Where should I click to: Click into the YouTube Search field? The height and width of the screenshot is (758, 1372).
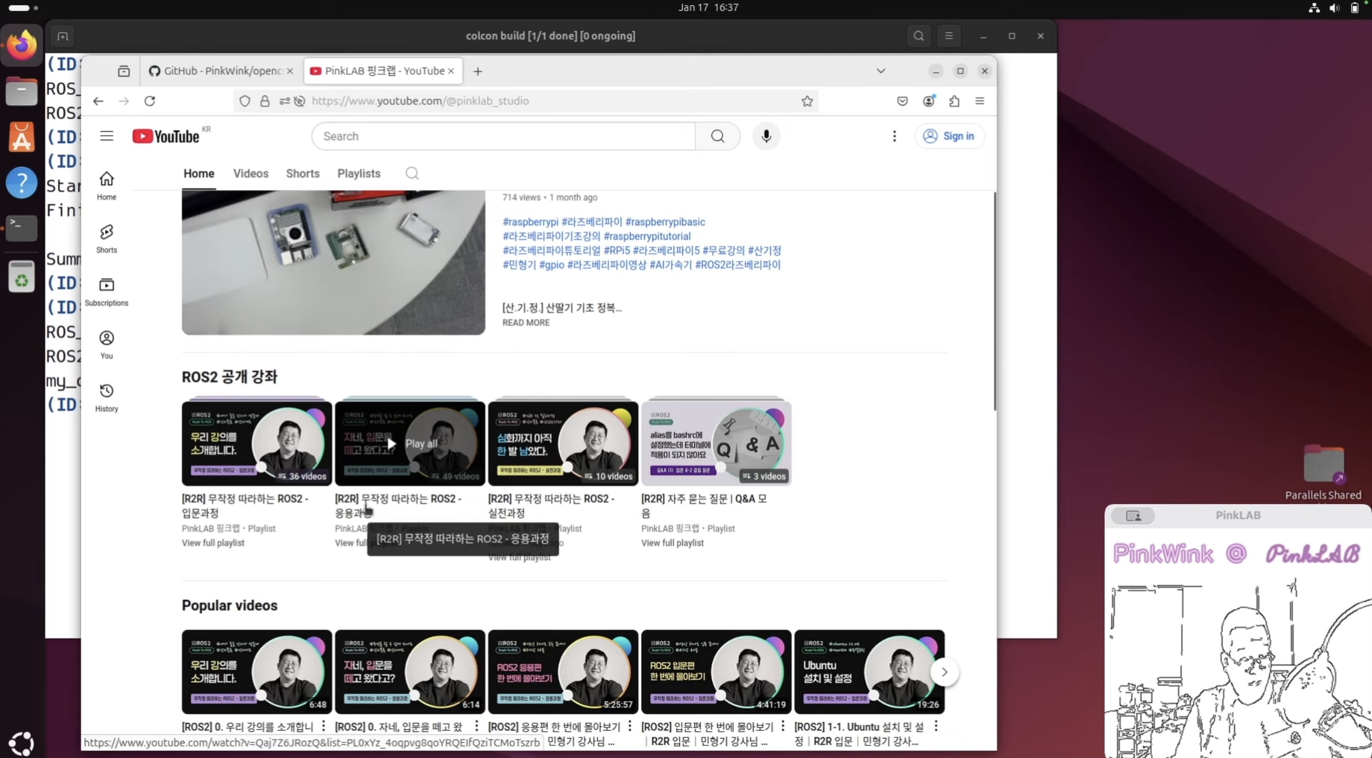click(503, 136)
